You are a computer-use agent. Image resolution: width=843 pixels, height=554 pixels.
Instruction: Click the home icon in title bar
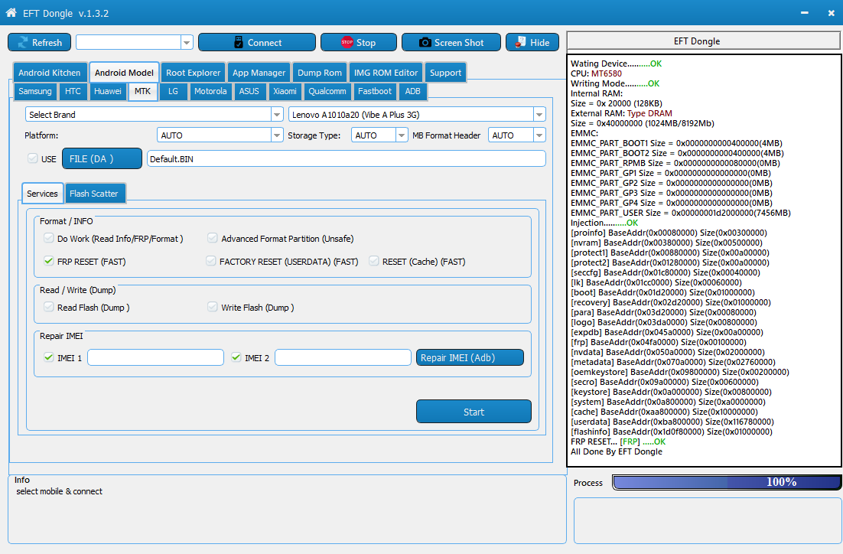11,12
